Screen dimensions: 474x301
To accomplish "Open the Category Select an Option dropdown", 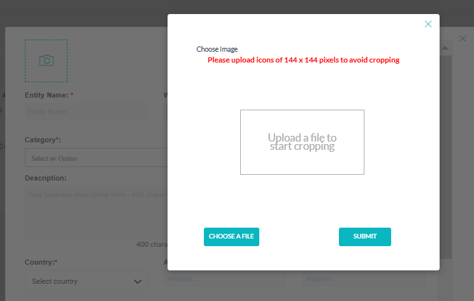I will pyautogui.click(x=96, y=158).
